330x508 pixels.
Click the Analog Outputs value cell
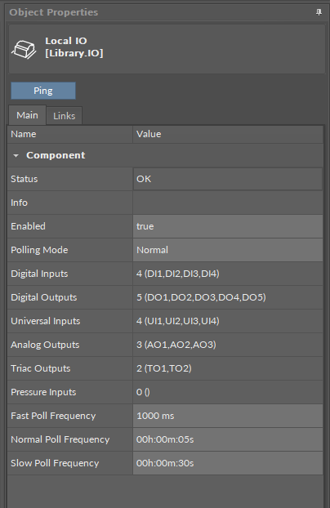tap(228, 345)
